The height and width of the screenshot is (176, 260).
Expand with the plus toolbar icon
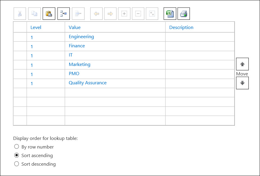(x=124, y=14)
